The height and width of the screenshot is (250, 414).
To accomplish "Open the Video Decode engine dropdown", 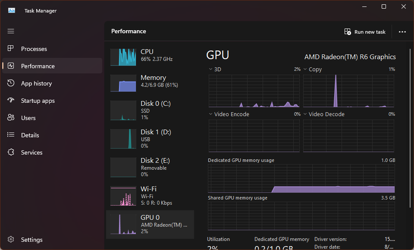I will (305, 114).
